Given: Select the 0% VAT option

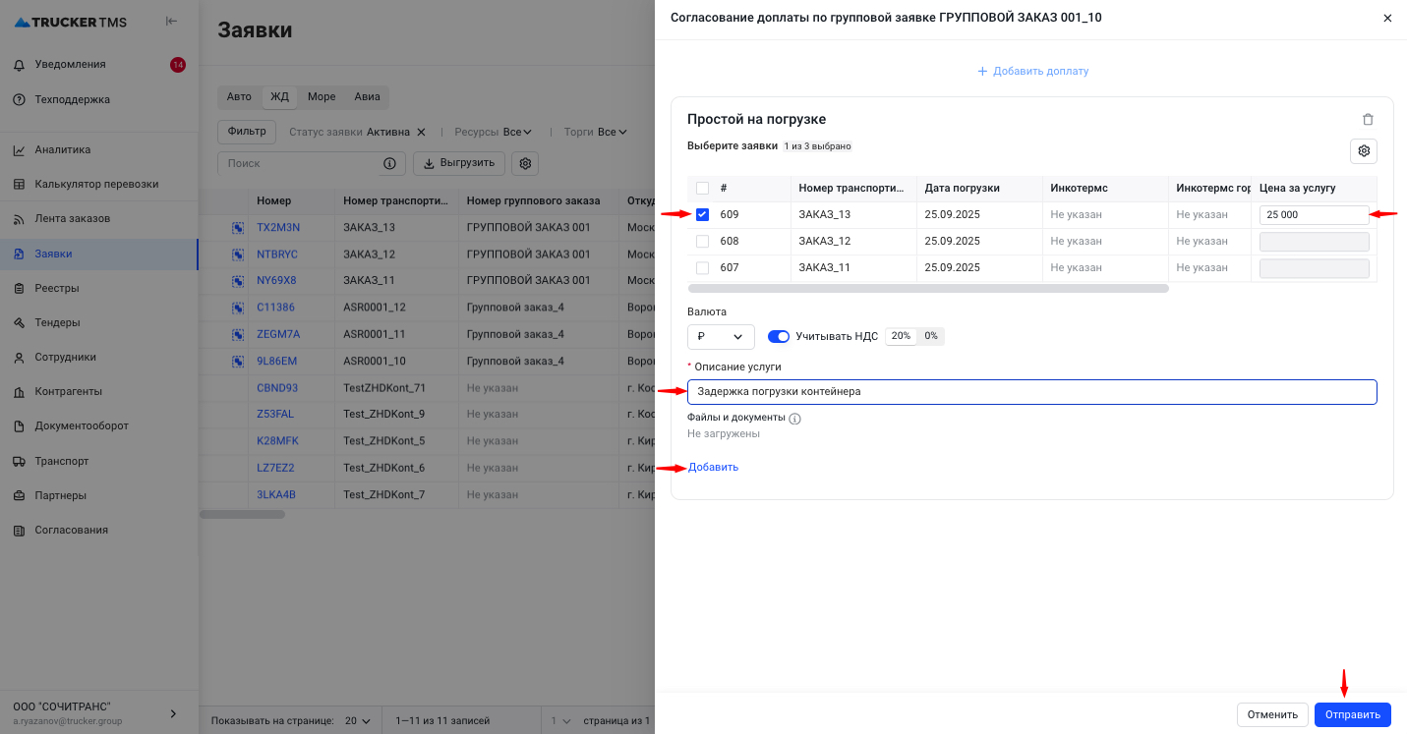Looking at the screenshot, I should [930, 336].
